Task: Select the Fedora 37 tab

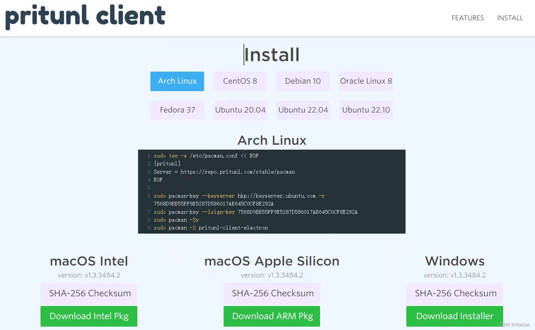Action: click(177, 110)
